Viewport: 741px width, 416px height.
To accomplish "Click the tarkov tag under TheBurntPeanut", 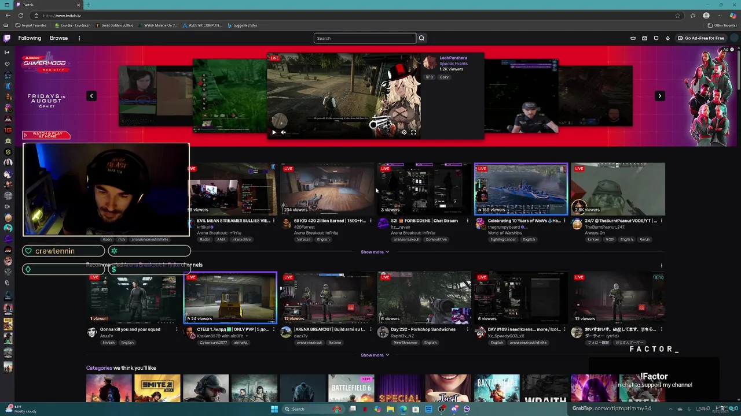I will (x=592, y=239).
